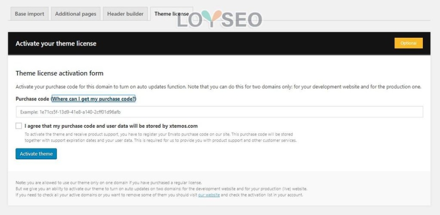Viewport: 440px width, 215px height.
Task: Click the 'Note:' paragraph in the footer
Action: (161, 189)
